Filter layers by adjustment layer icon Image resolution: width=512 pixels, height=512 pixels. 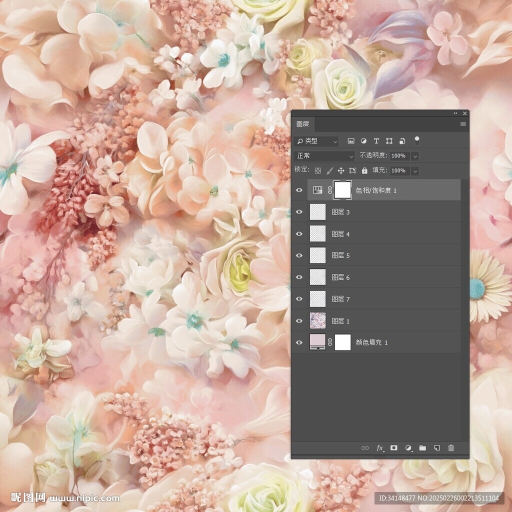point(363,141)
